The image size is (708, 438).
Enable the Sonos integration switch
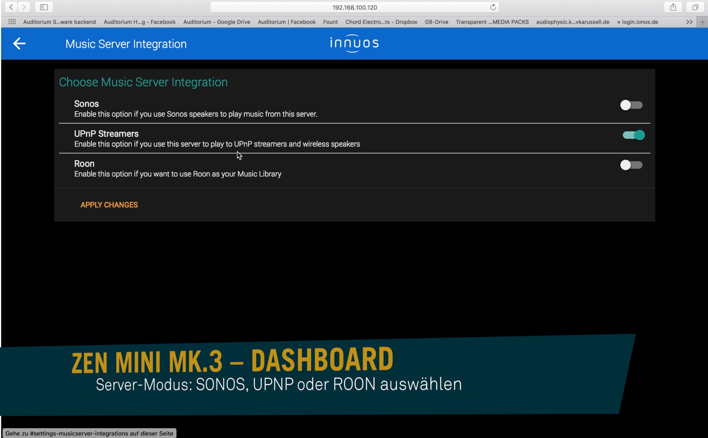click(x=631, y=105)
